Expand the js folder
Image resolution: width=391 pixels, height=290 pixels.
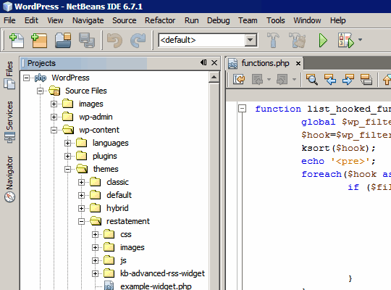[95, 260]
